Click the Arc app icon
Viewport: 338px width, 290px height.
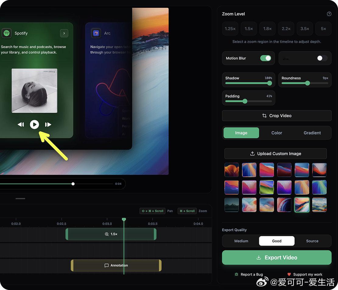point(96,33)
